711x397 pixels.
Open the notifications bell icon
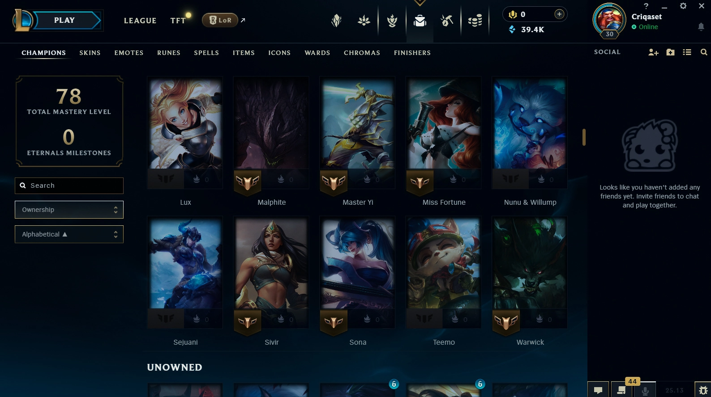point(701,27)
